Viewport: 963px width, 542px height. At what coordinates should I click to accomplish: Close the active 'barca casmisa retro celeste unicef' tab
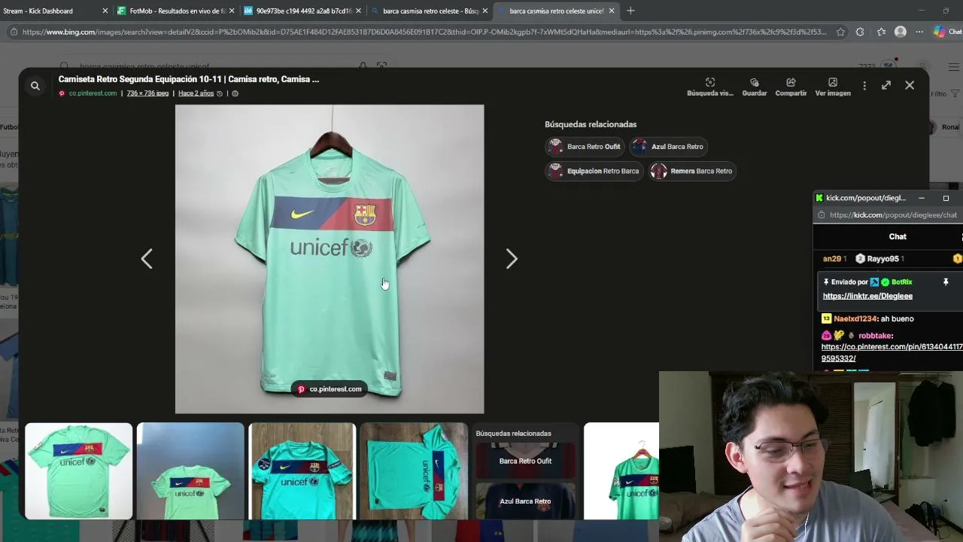(612, 11)
